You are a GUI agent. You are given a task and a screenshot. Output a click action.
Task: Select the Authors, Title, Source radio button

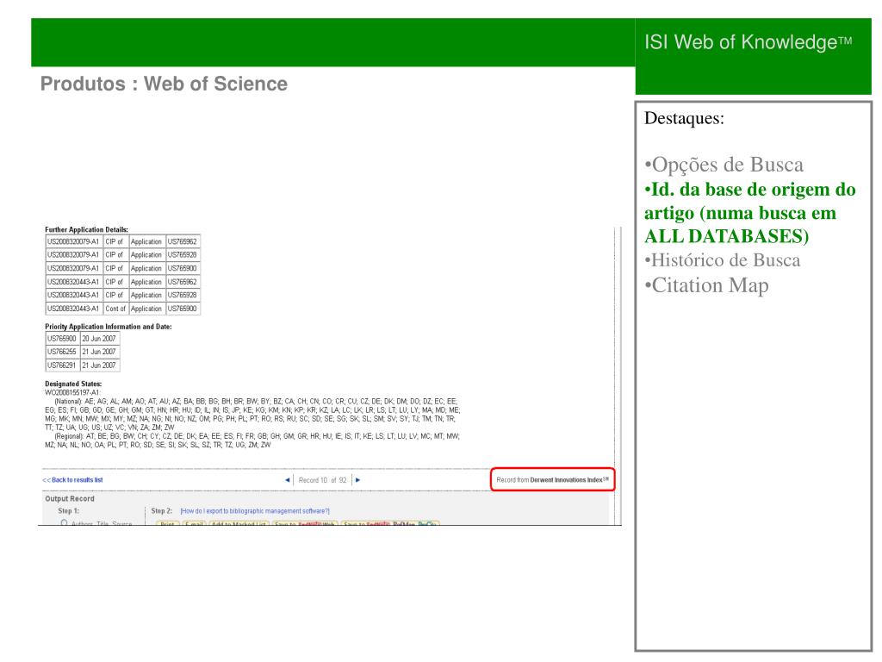[x=64, y=523]
